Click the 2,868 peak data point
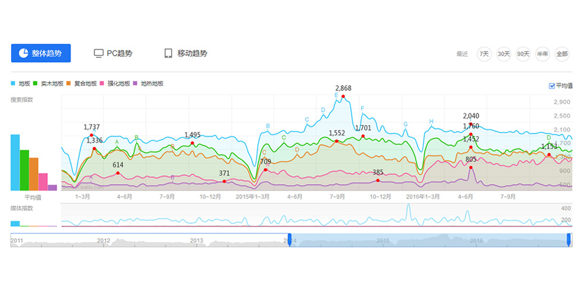The width and height of the screenshot is (583, 291). click(x=343, y=96)
